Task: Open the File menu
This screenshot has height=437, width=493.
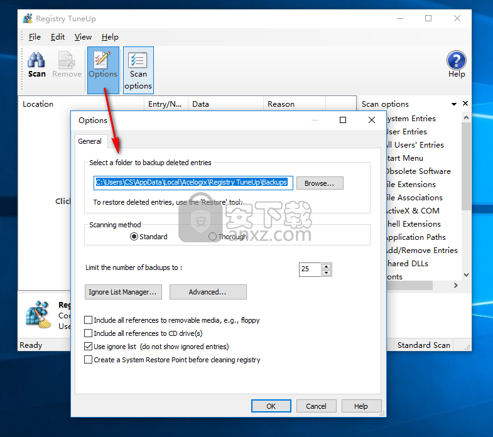Action: [x=35, y=37]
